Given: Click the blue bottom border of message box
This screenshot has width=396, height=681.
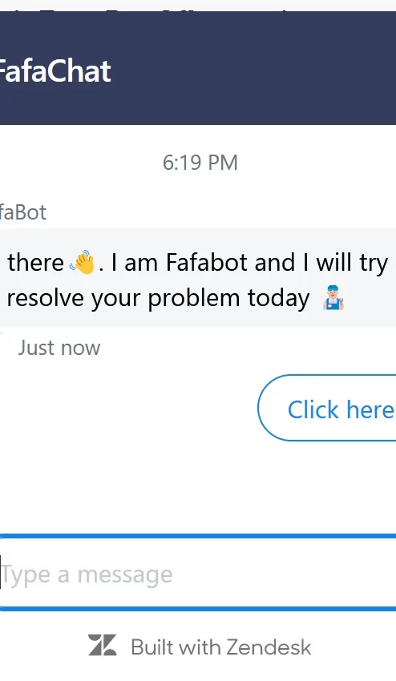Looking at the screenshot, I should [x=198, y=609].
